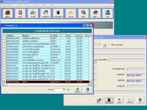147x110 pixels.
Task: Select row with code 080605600331
Action: point(48,60)
